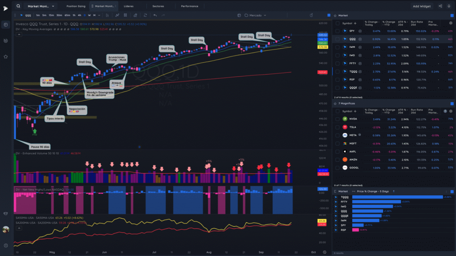Click the refresh icon in chart toolbar
Image resolution: width=456 pixels, height=256 pixels.
(x=145, y=16)
